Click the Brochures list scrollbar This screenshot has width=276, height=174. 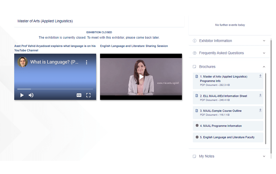(266, 109)
